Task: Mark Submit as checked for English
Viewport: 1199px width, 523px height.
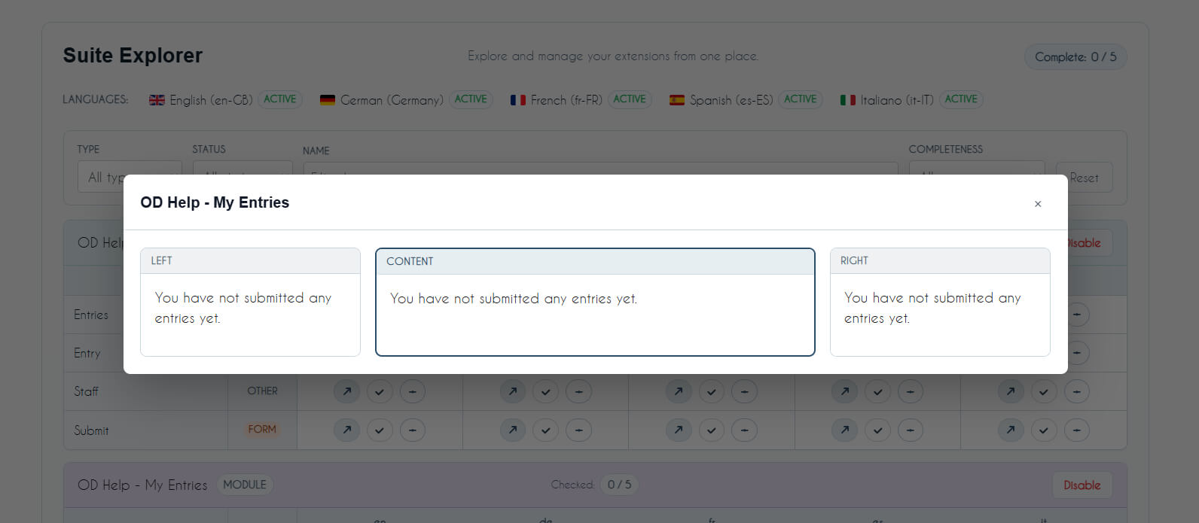Action: pos(380,430)
